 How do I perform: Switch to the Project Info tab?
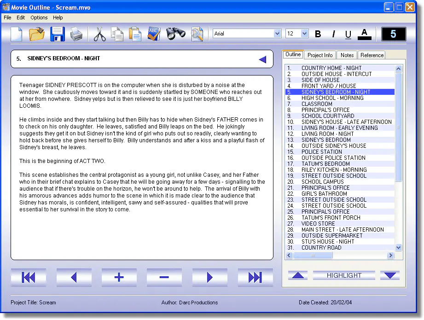coord(320,55)
